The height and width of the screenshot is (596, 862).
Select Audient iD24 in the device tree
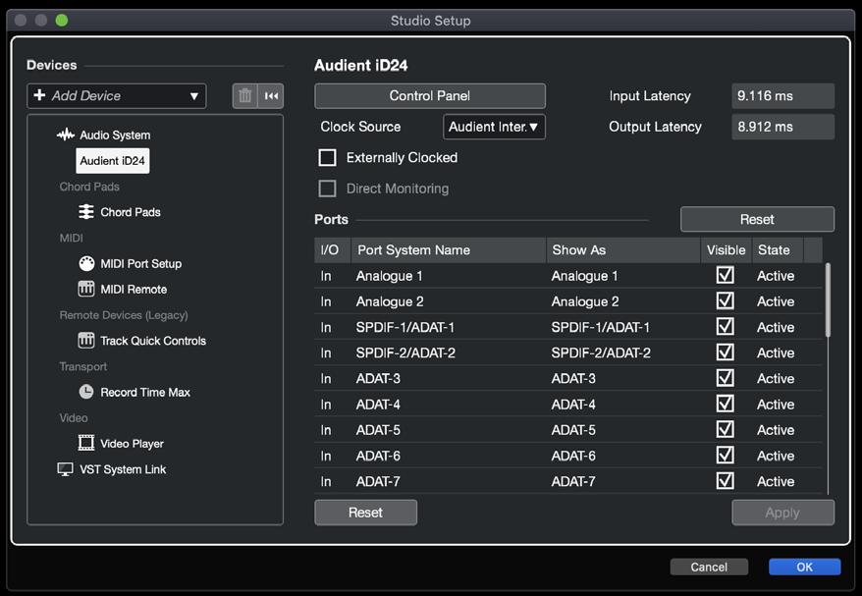113,161
